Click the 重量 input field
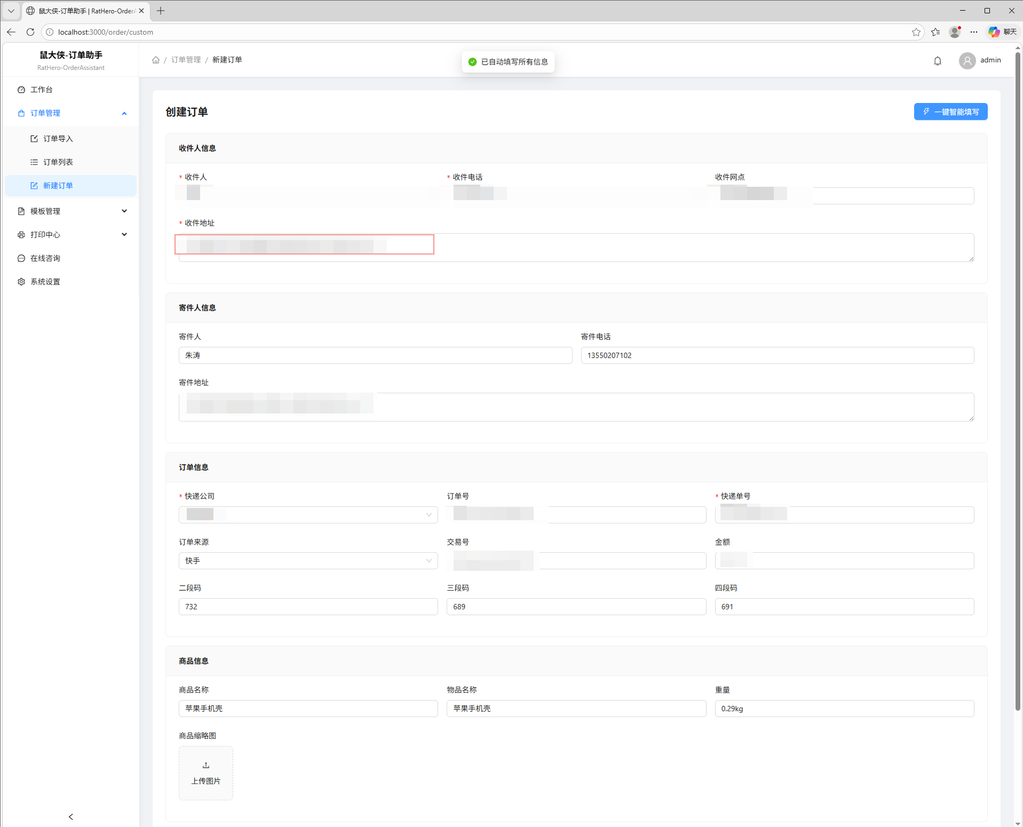 (x=844, y=709)
